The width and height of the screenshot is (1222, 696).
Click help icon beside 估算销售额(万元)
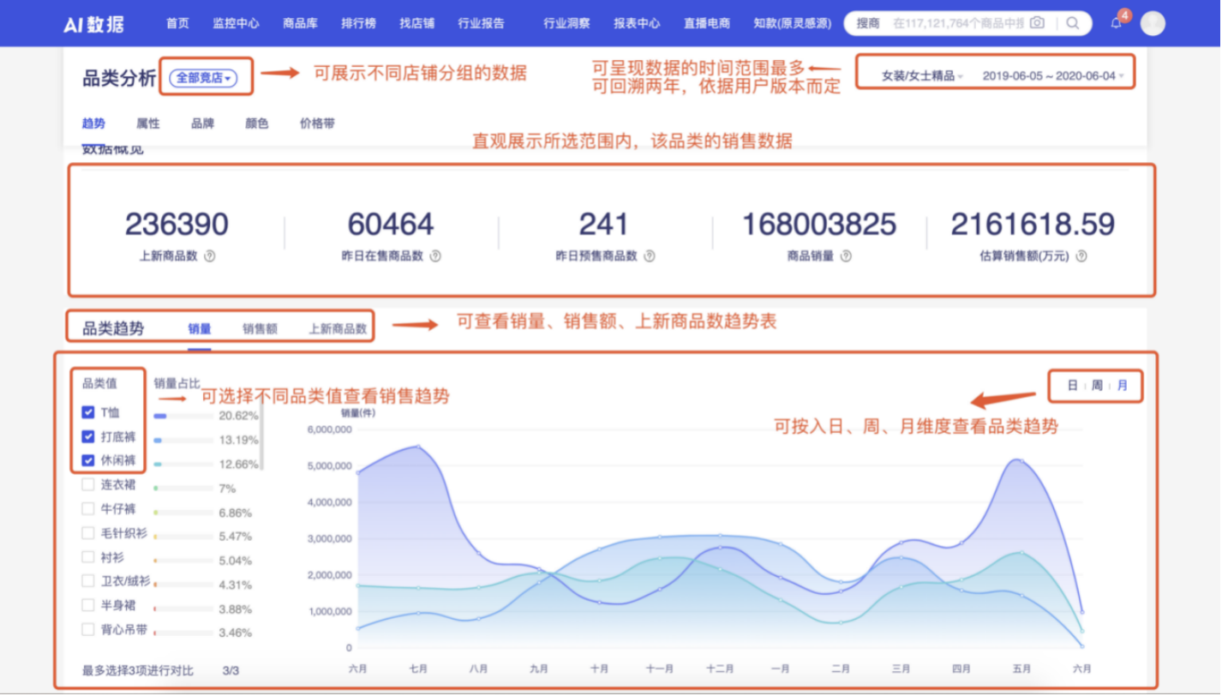(x=1081, y=255)
